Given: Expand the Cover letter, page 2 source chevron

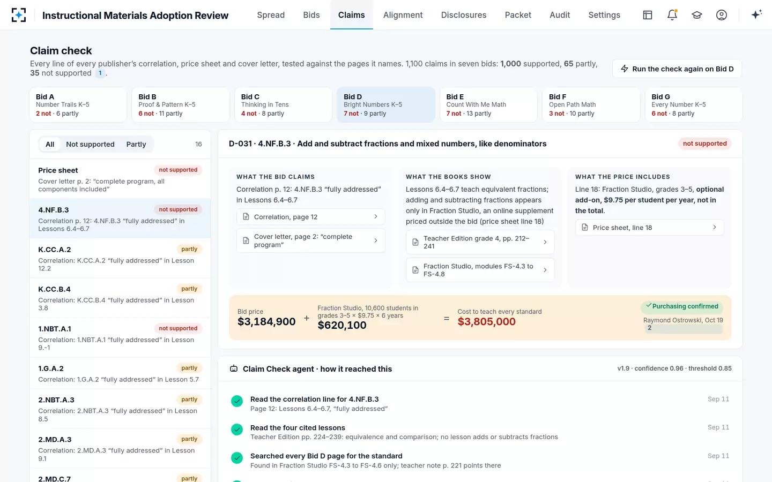Looking at the screenshot, I should tap(376, 241).
